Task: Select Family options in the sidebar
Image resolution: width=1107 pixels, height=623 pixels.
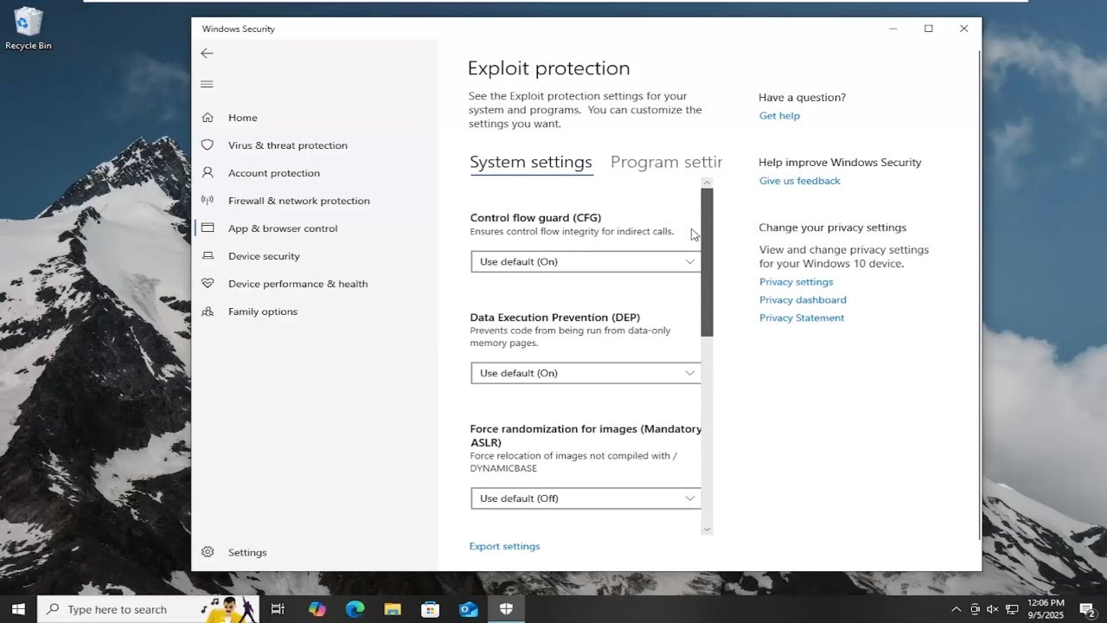Action: click(314, 311)
